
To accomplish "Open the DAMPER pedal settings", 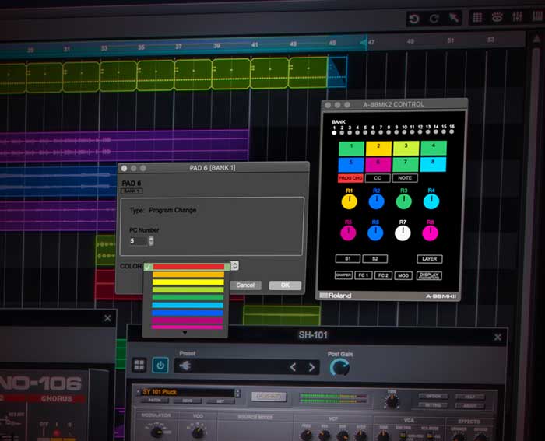I will 343,275.
